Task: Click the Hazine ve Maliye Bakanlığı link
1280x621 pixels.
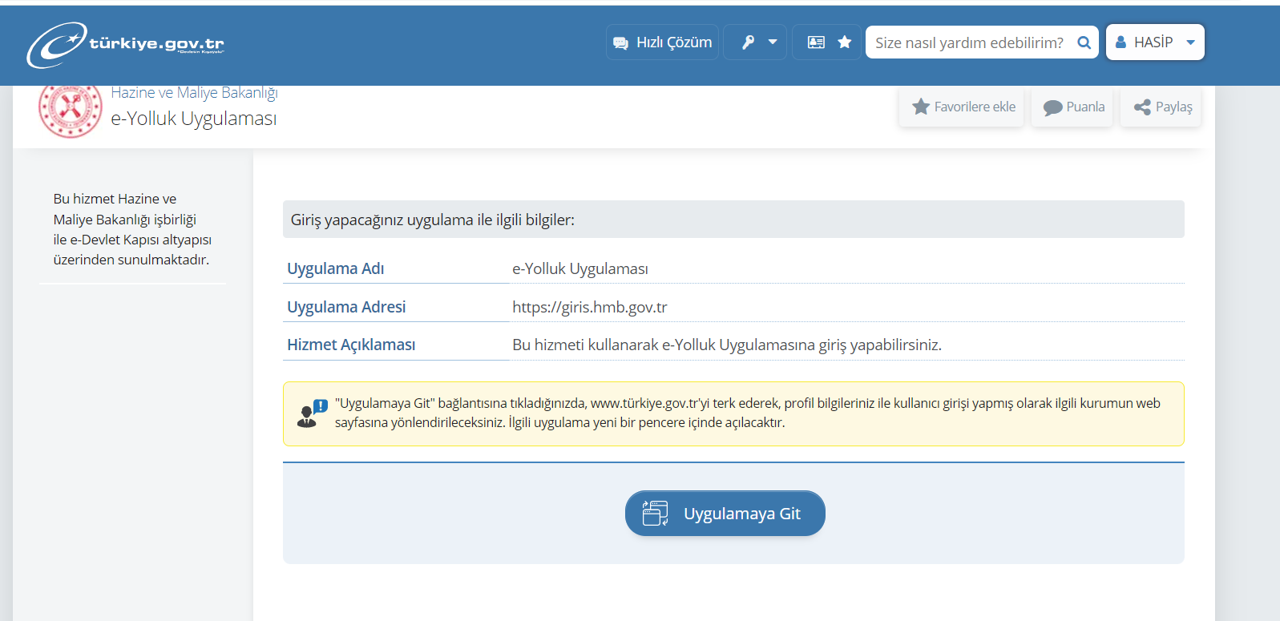Action: 194,93
